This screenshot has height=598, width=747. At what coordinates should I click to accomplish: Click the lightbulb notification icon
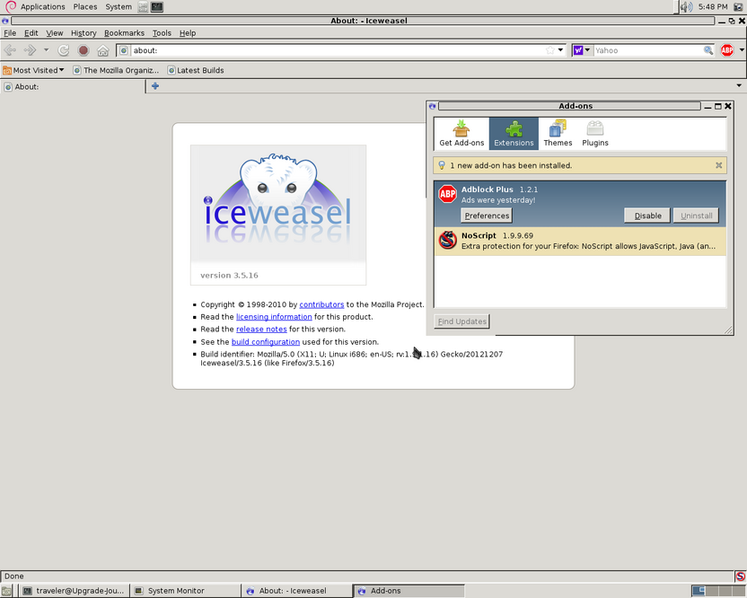[x=442, y=165]
